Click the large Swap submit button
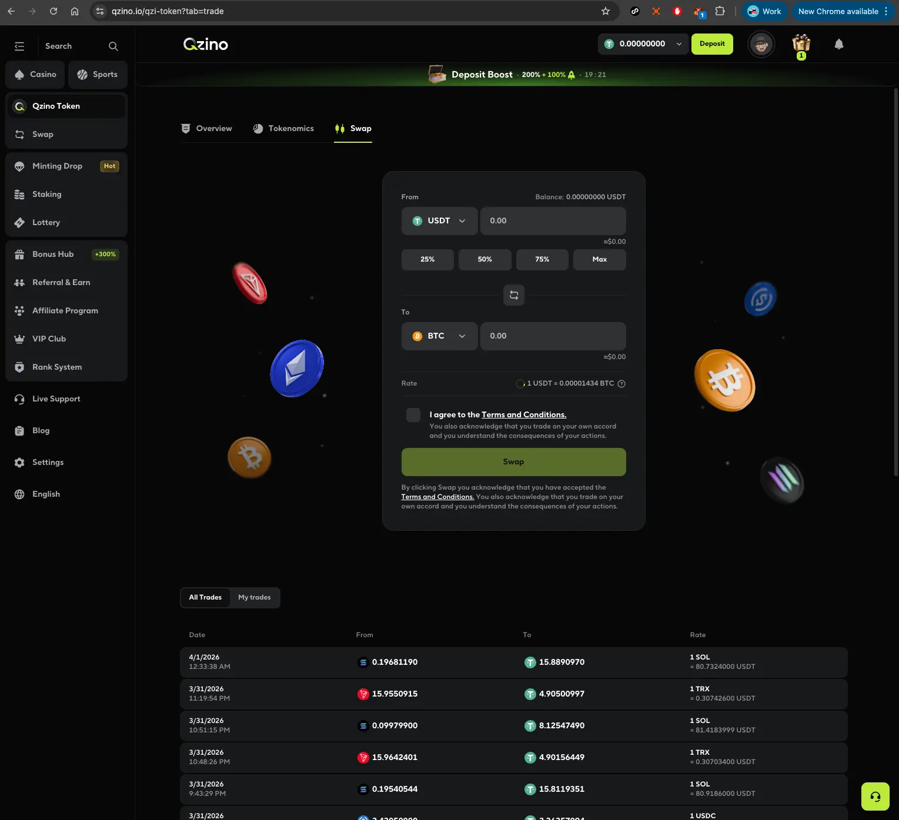The width and height of the screenshot is (899, 820). pos(513,462)
